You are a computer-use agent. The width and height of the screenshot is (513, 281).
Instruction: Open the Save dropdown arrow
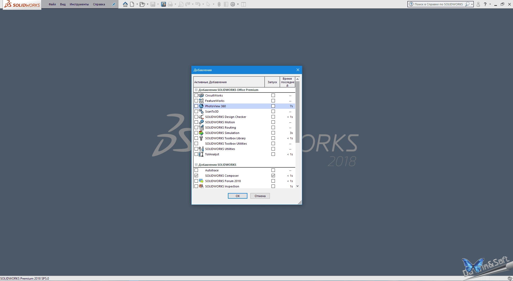(x=158, y=4)
